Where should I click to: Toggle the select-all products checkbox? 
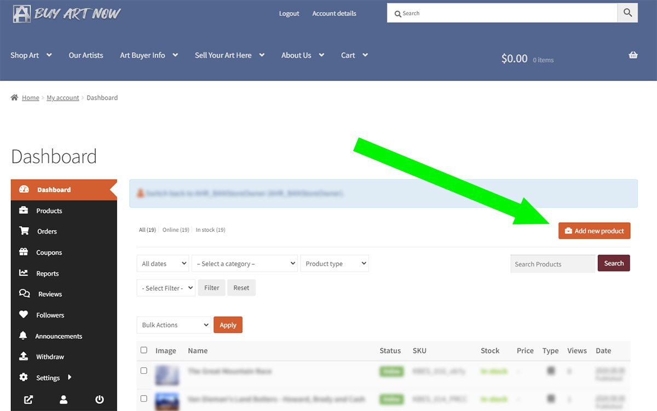[x=144, y=350]
